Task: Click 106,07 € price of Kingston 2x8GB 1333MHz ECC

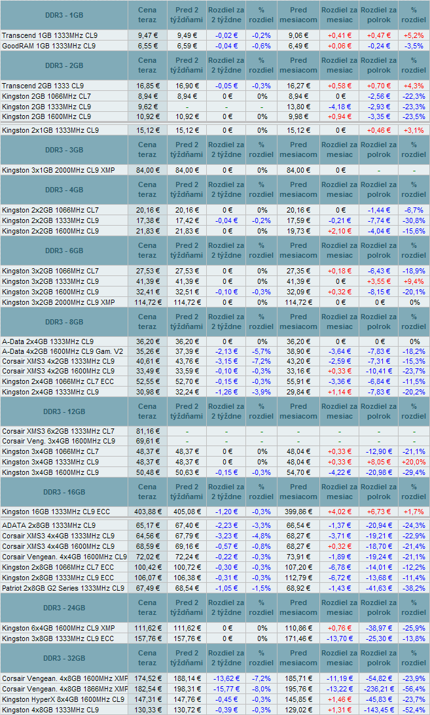Action: (x=147, y=578)
